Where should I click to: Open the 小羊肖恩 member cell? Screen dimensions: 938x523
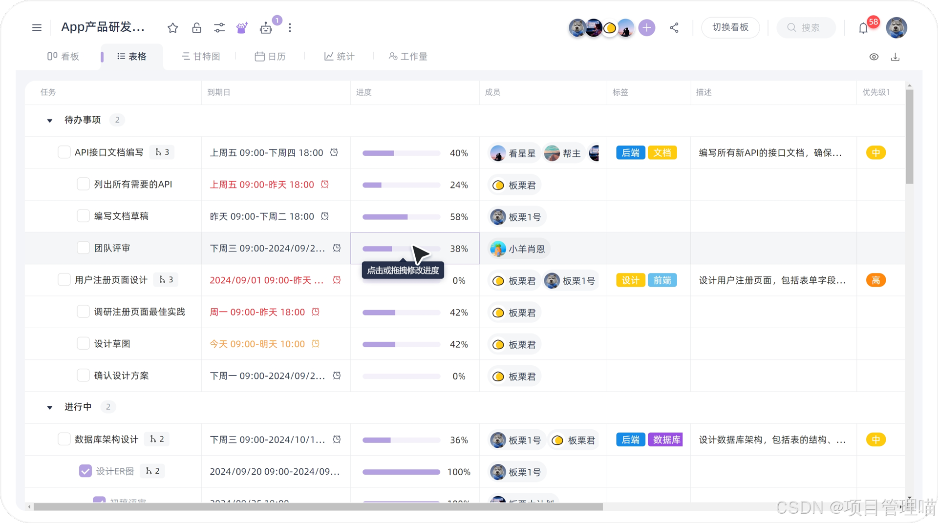click(519, 249)
